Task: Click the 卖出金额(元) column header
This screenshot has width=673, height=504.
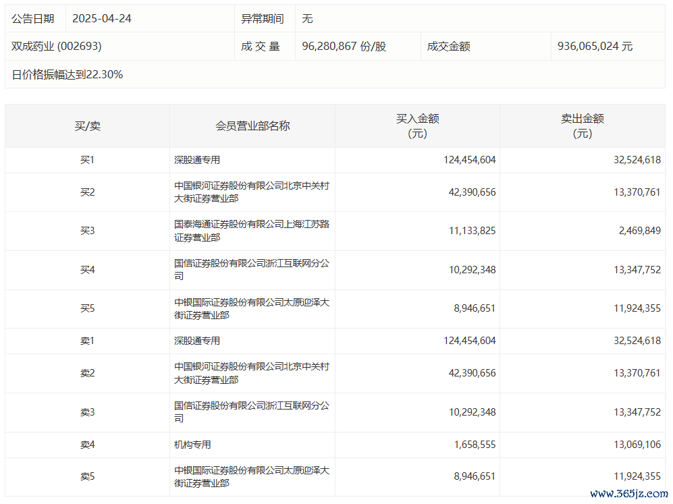Action: (583, 126)
